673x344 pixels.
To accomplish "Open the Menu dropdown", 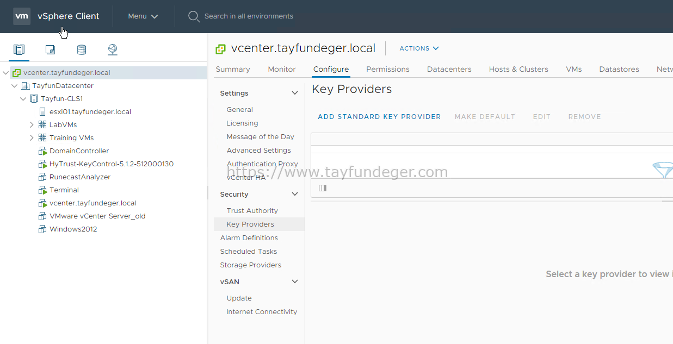I will pos(143,16).
